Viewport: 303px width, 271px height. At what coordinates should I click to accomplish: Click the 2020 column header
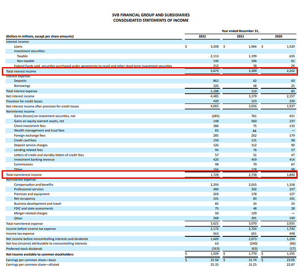(278, 36)
